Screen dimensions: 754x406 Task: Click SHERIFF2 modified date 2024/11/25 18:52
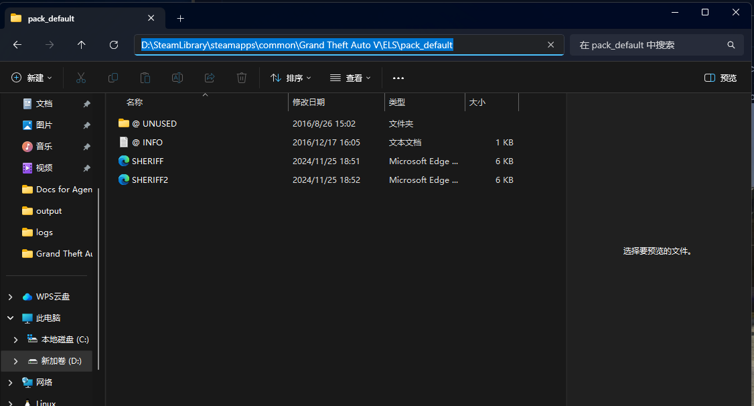[x=326, y=180]
